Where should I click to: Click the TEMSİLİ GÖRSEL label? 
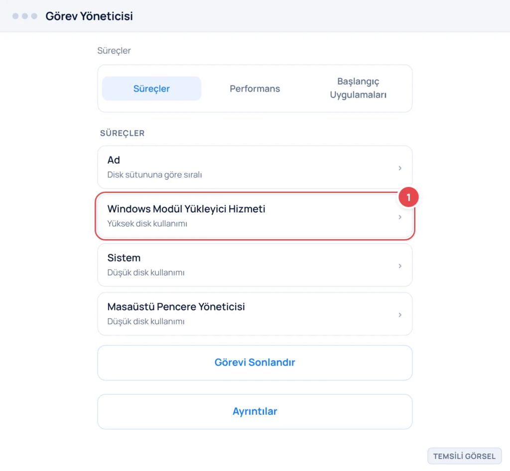tap(465, 456)
